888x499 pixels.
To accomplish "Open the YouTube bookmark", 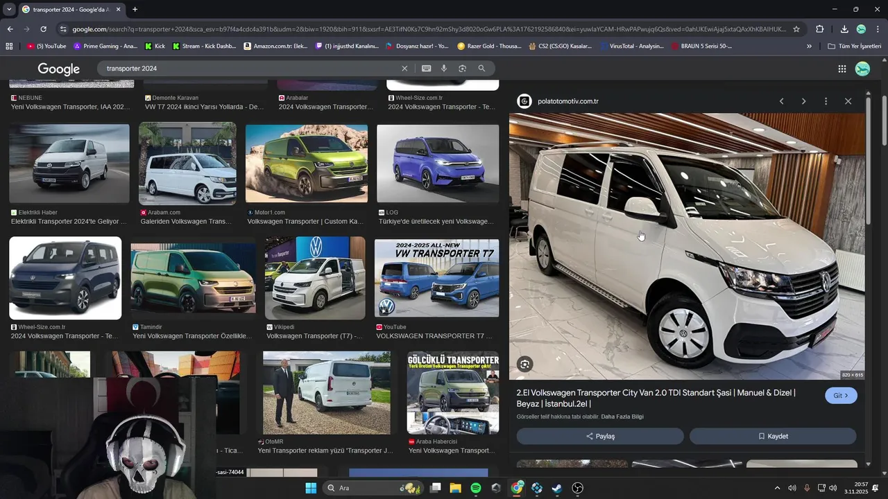I will pos(46,46).
